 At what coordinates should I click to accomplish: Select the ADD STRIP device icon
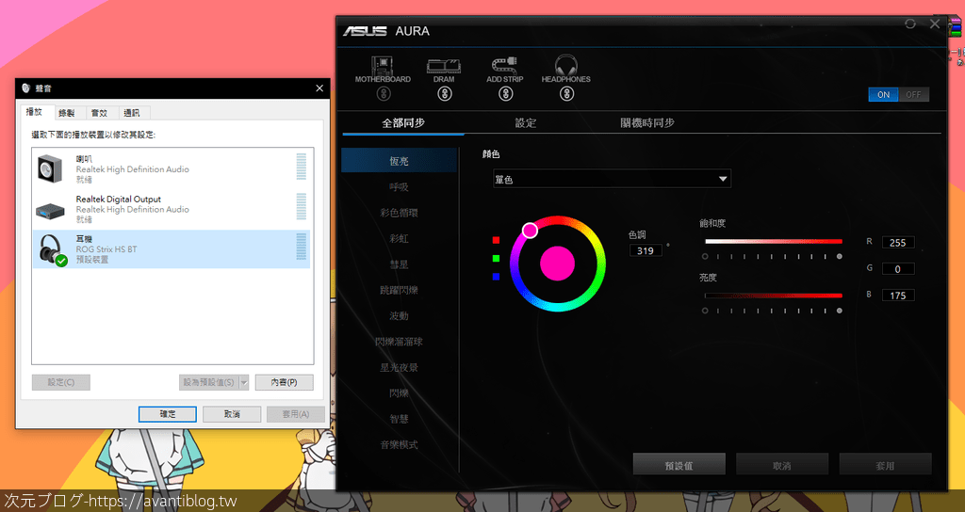click(505, 69)
